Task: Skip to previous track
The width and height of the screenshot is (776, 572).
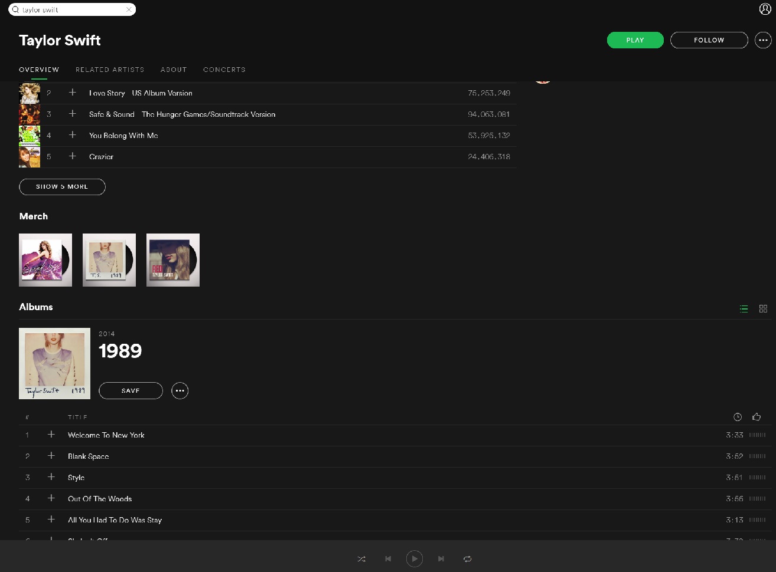Action: click(x=388, y=558)
